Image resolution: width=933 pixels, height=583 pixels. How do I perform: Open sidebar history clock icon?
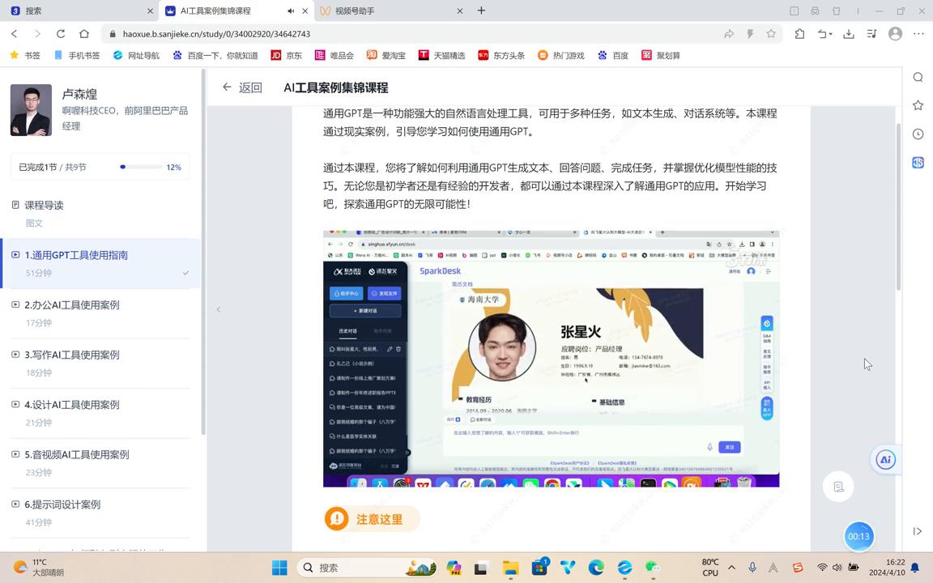[918, 134]
